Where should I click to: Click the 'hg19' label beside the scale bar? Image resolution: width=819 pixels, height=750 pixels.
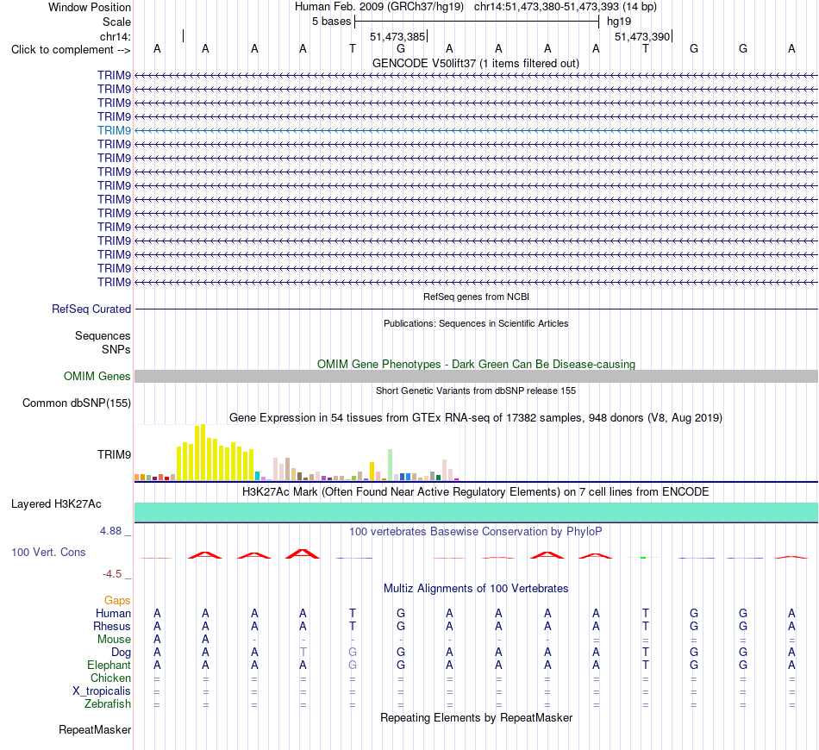tap(619, 22)
